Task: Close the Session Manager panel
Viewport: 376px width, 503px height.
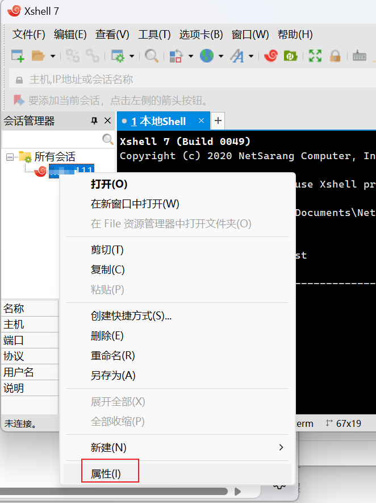Action: (108, 120)
